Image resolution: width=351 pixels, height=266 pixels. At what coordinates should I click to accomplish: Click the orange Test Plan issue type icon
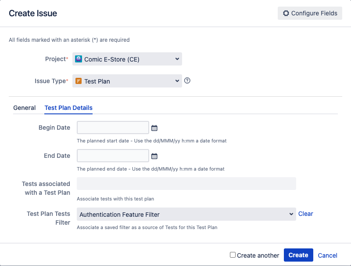[79, 81]
